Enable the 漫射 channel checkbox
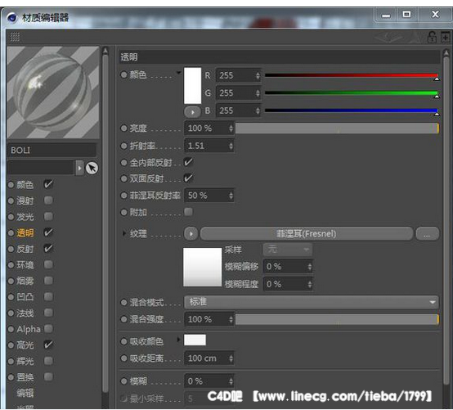The height and width of the screenshot is (410, 453). (x=48, y=200)
